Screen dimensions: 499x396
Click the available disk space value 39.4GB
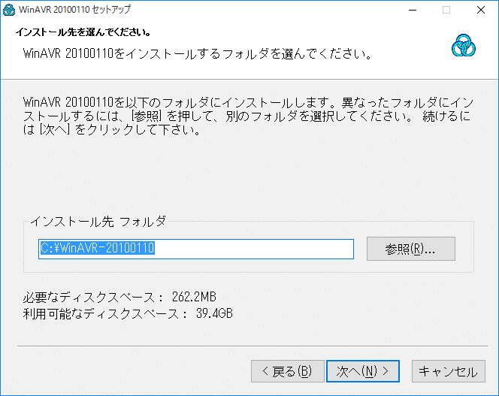point(214,313)
